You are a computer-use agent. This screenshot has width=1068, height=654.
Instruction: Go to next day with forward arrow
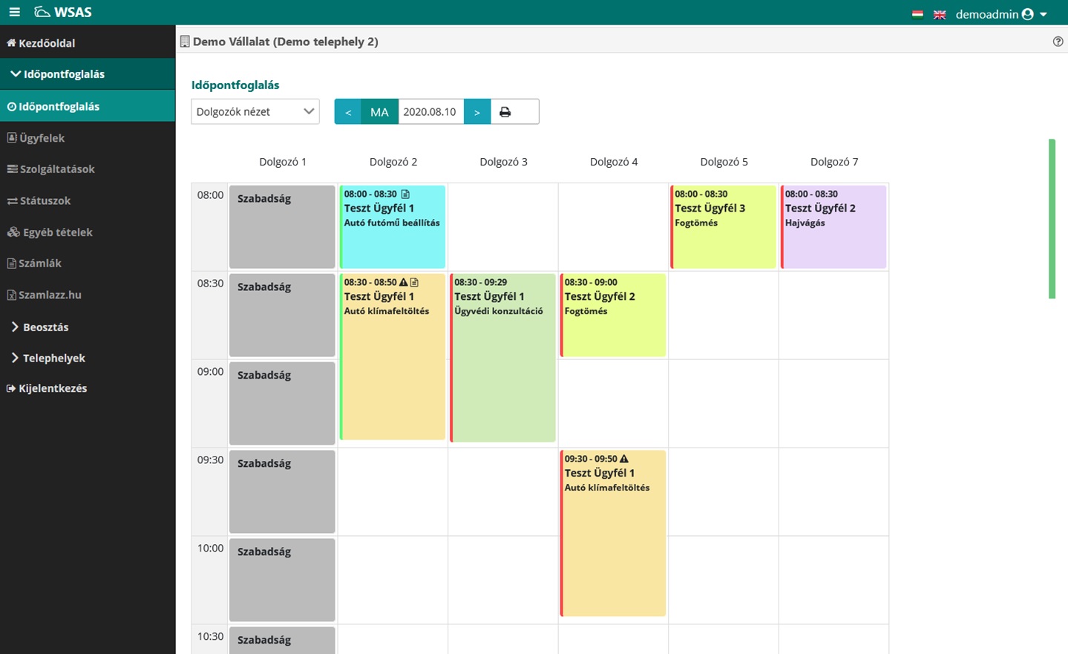[x=477, y=112]
